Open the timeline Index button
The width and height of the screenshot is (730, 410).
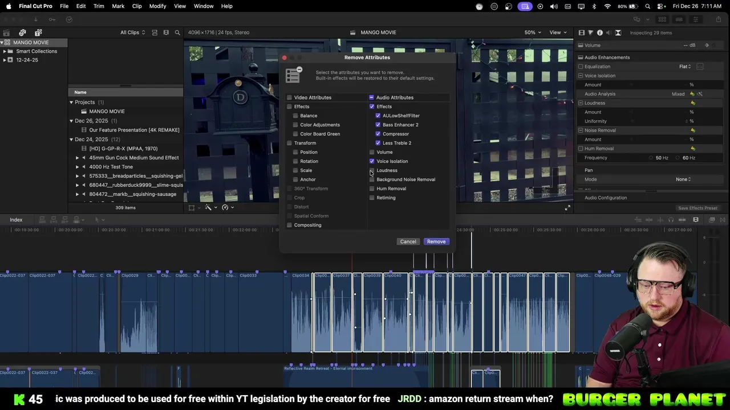pyautogui.click(x=16, y=220)
